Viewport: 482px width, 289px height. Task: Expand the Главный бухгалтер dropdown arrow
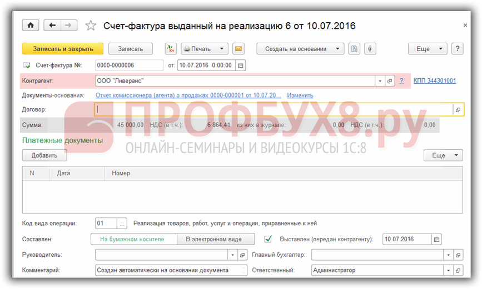(x=449, y=255)
